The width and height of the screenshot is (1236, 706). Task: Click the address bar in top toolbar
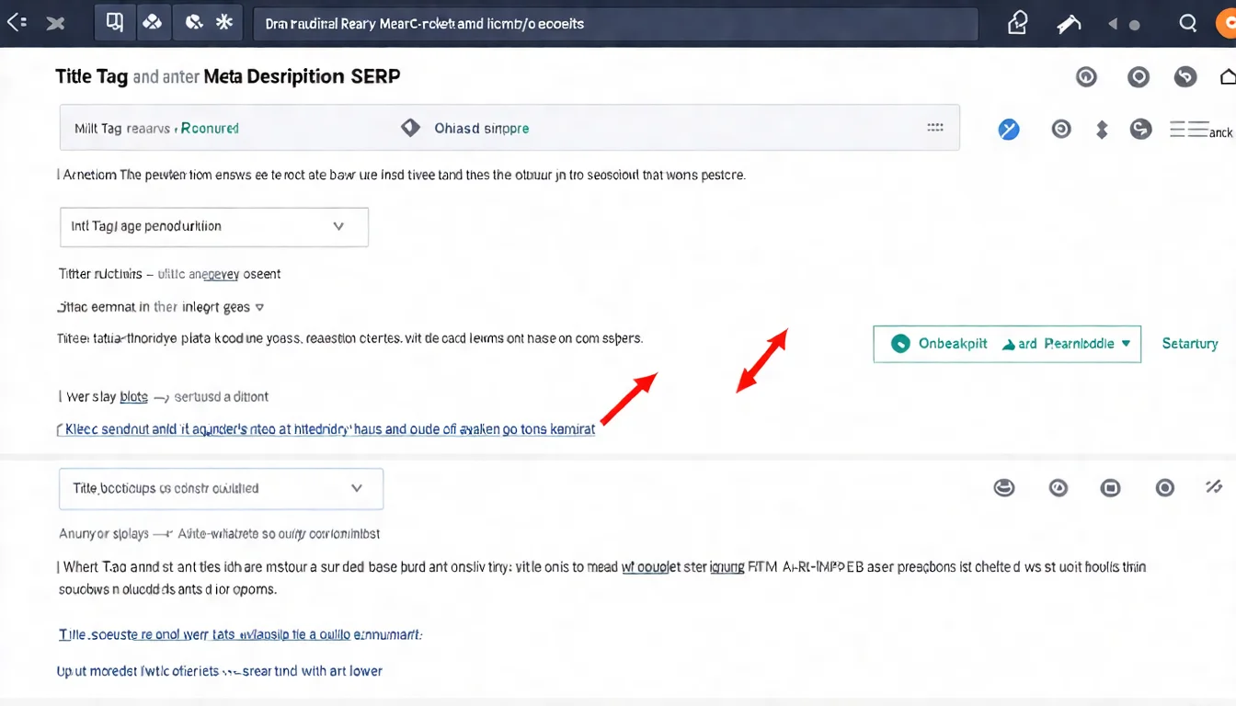click(x=614, y=24)
